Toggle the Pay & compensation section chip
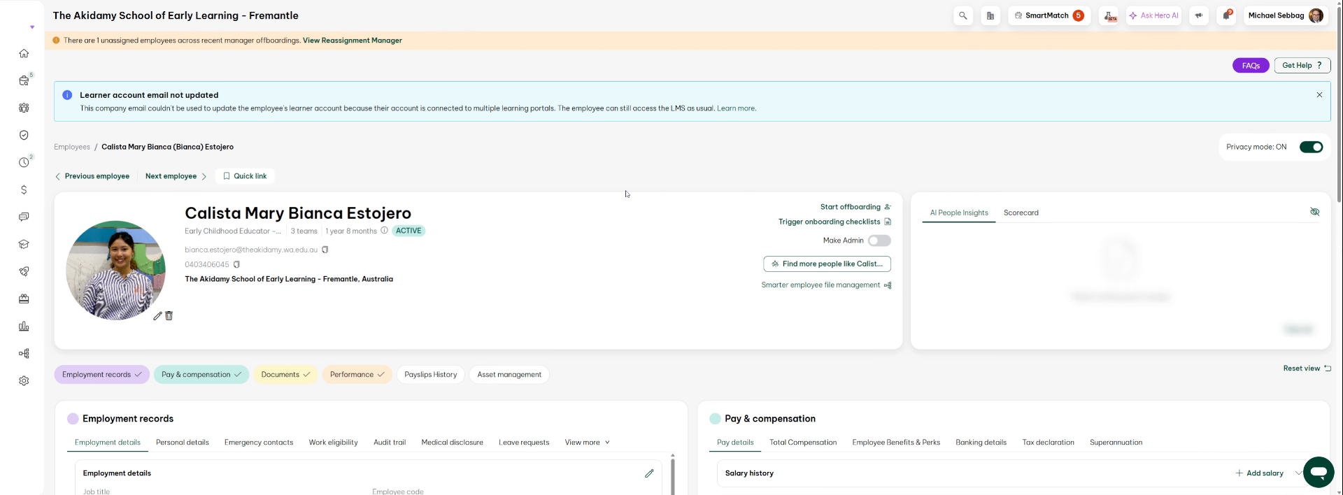This screenshot has width=1343, height=495. coord(201,375)
